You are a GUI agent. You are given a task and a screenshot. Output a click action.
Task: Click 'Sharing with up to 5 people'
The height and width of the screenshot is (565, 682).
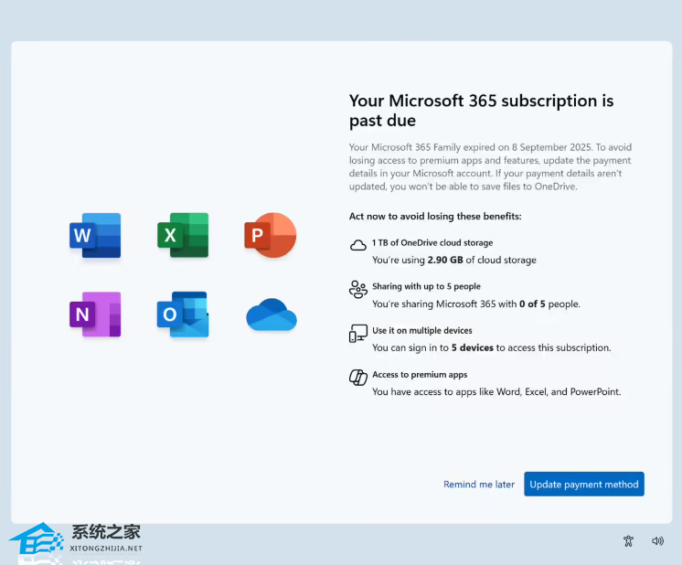pos(427,287)
